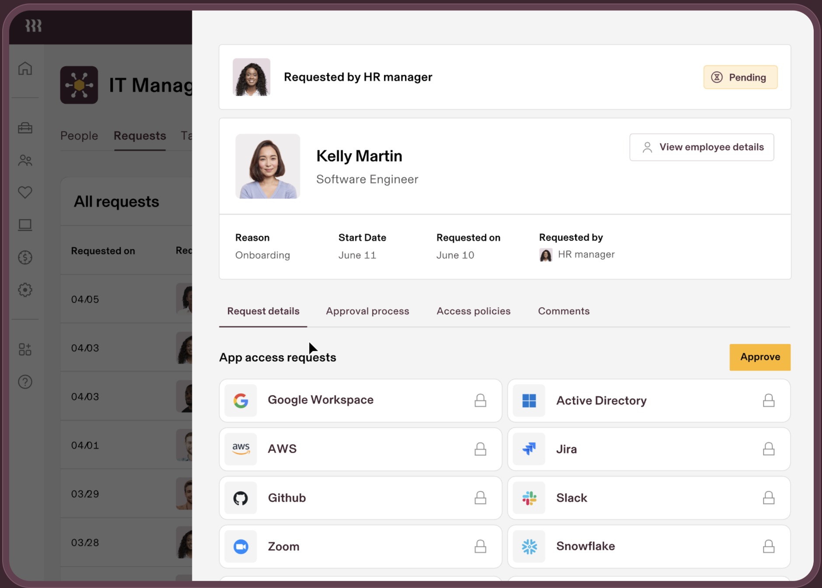Click the IT Management app icon

pyautogui.click(x=79, y=85)
